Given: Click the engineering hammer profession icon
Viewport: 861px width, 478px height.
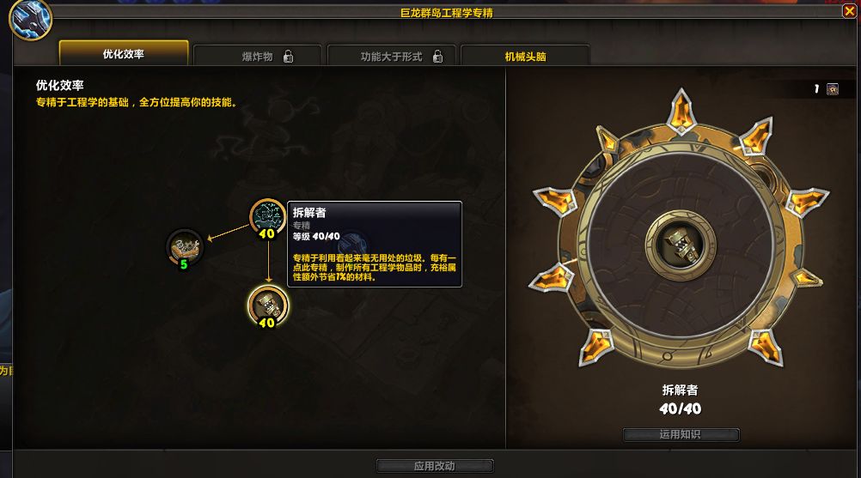Looking at the screenshot, I should [30, 19].
